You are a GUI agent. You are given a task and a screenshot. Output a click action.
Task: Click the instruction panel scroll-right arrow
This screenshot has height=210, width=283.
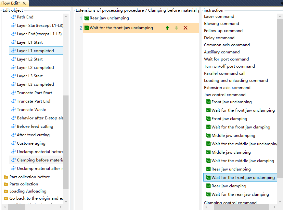tap(274, 207)
